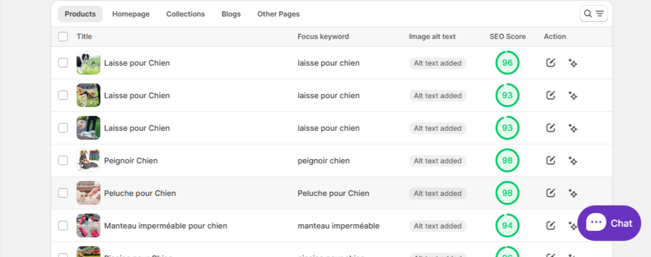Click edit icon for Peluche pour Chien

point(551,193)
